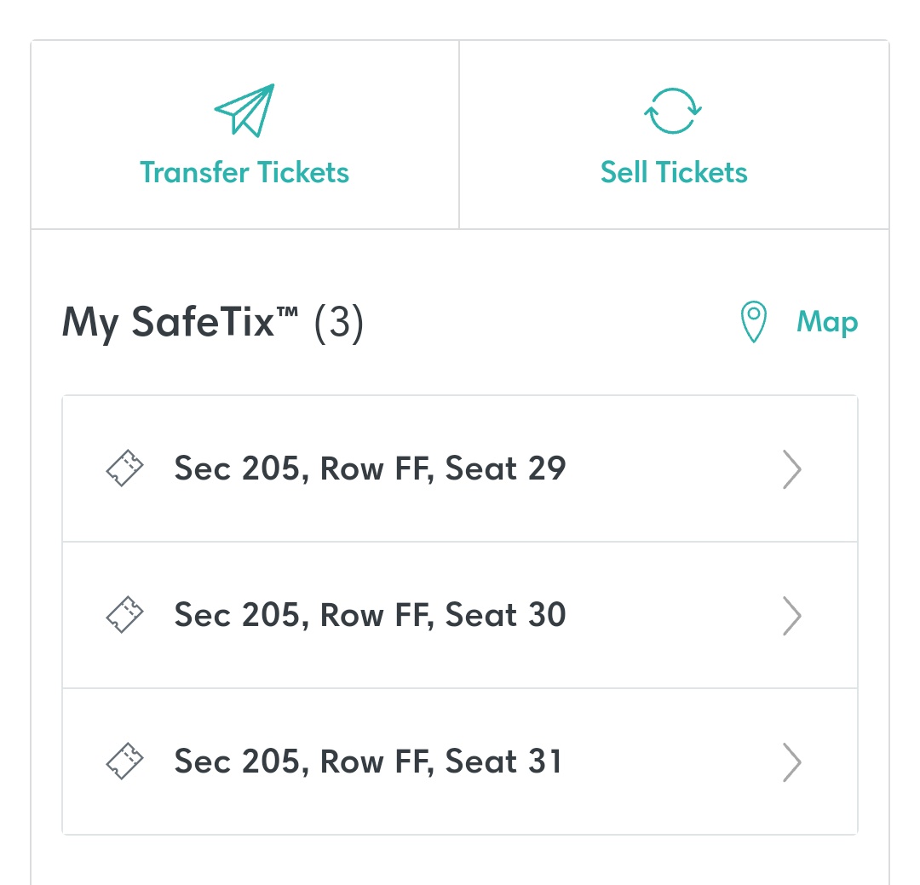Click the map location pin icon
This screenshot has width=920, height=885.
tap(753, 322)
